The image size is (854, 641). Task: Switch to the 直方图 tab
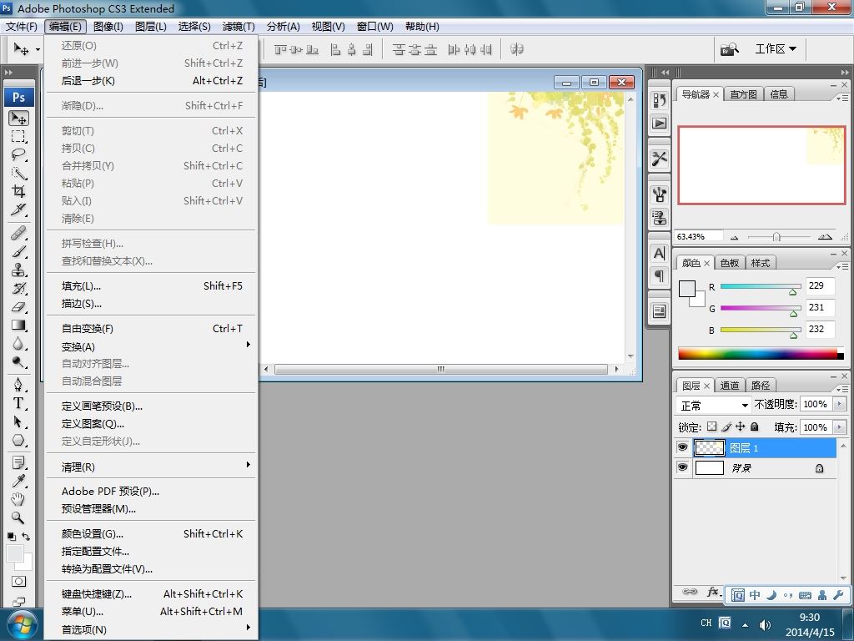[743, 94]
